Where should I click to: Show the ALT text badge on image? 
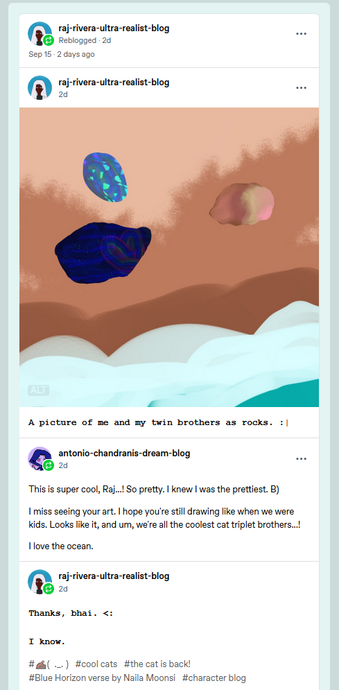38,390
